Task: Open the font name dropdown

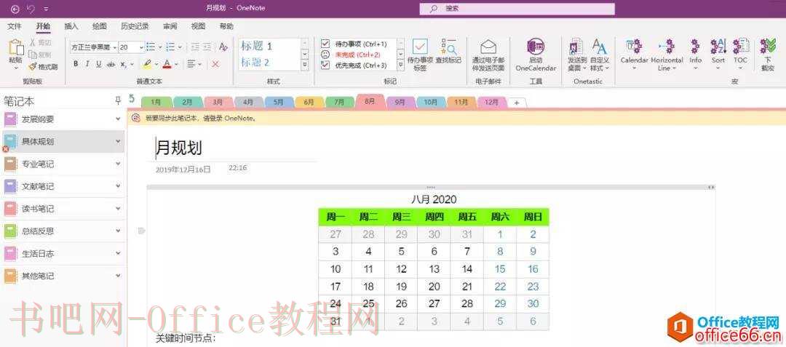Action: [x=114, y=47]
